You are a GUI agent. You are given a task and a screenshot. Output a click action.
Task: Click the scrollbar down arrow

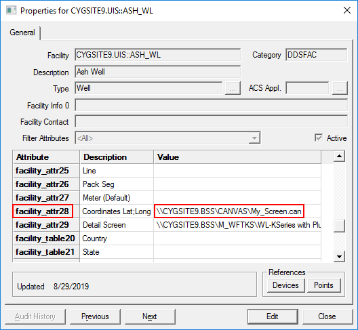pyautogui.click(x=339, y=256)
